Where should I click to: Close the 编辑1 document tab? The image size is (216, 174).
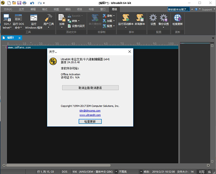(19, 38)
